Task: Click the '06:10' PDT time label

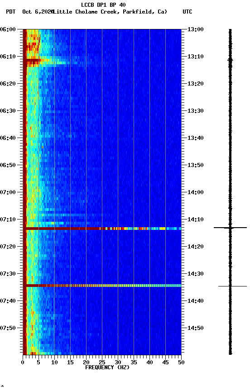Action: click(x=8, y=57)
